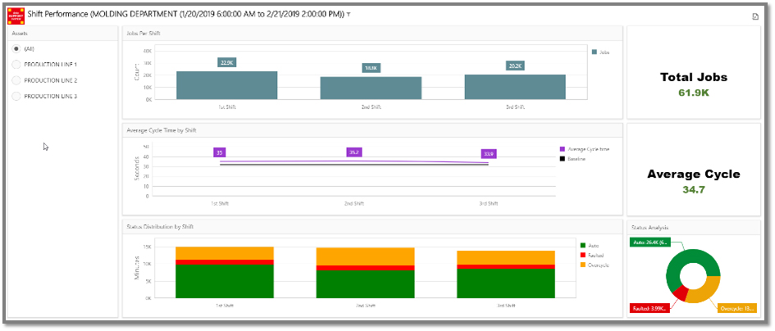Select the 3rd Shift jobs bar
This screenshot has height=331, width=775.
(515, 87)
